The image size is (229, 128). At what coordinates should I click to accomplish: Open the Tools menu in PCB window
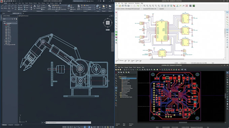[x=134, y=67]
